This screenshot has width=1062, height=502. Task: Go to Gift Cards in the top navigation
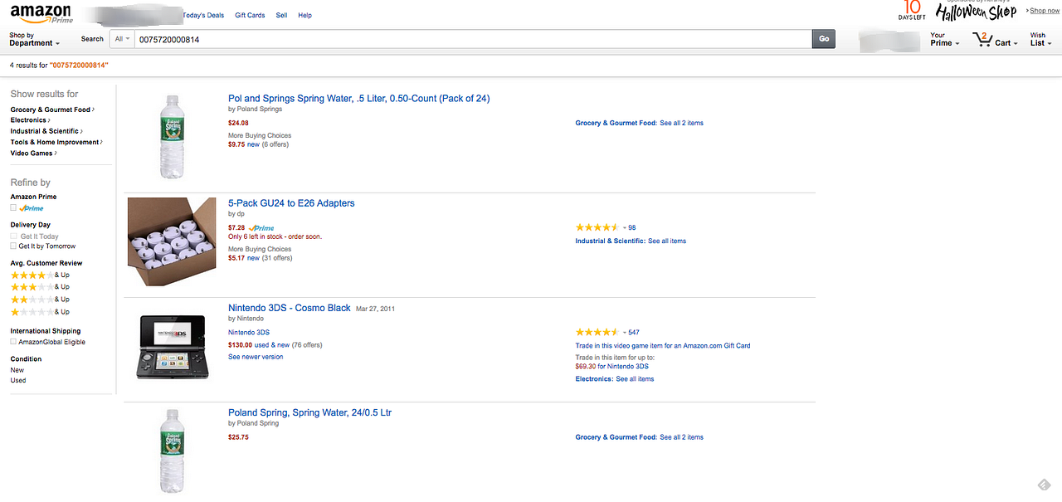pyautogui.click(x=250, y=15)
